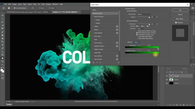This screenshot has height=109, width=195.
Task: Click the Home icon in options bar
Action: coord(3,8)
